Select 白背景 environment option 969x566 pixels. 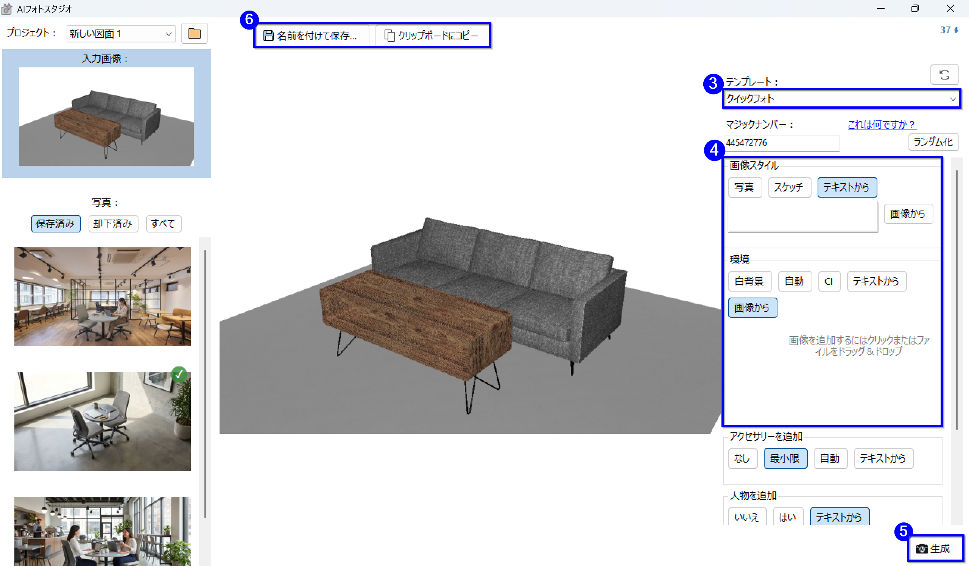[750, 281]
